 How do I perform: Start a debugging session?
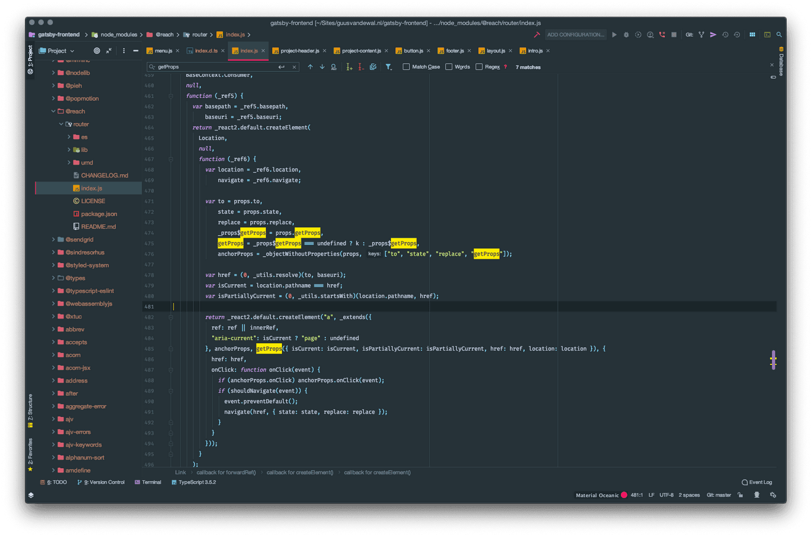click(626, 34)
